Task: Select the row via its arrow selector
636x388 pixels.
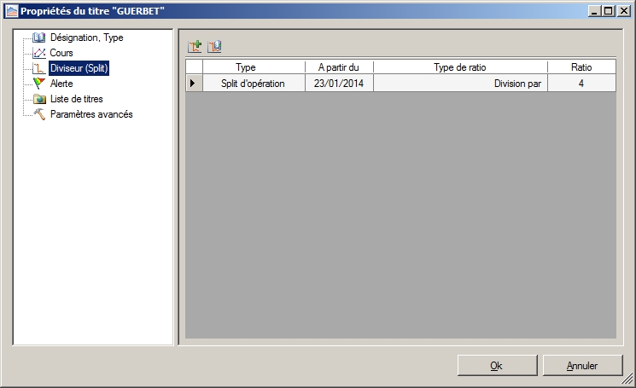Action: [194, 83]
